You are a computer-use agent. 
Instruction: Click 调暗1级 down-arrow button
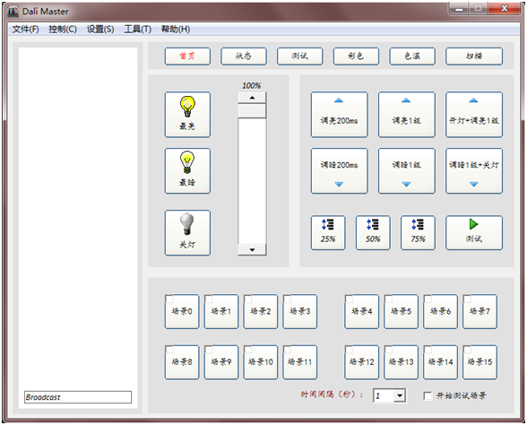[407, 170]
